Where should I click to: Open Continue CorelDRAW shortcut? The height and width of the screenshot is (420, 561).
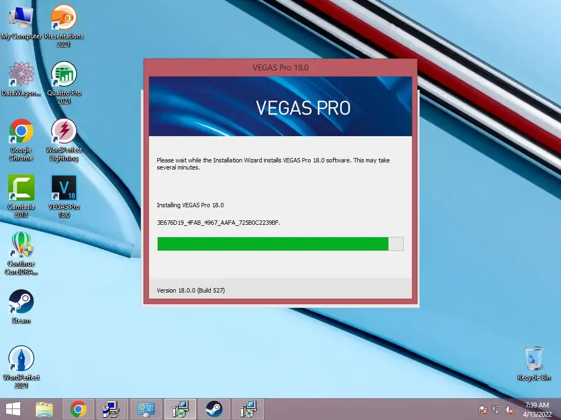coord(21,253)
